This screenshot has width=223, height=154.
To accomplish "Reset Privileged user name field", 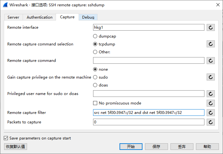I will coord(211,94).
